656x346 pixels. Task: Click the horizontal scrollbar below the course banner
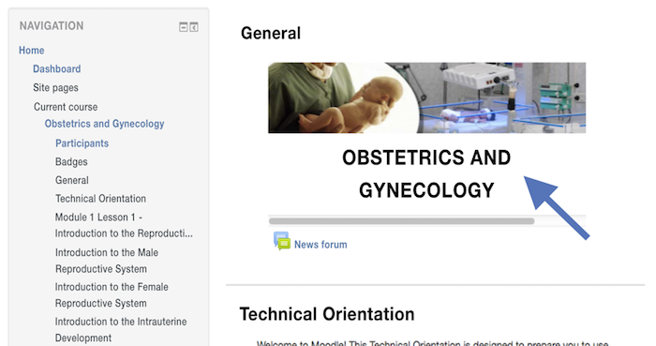pos(402,221)
